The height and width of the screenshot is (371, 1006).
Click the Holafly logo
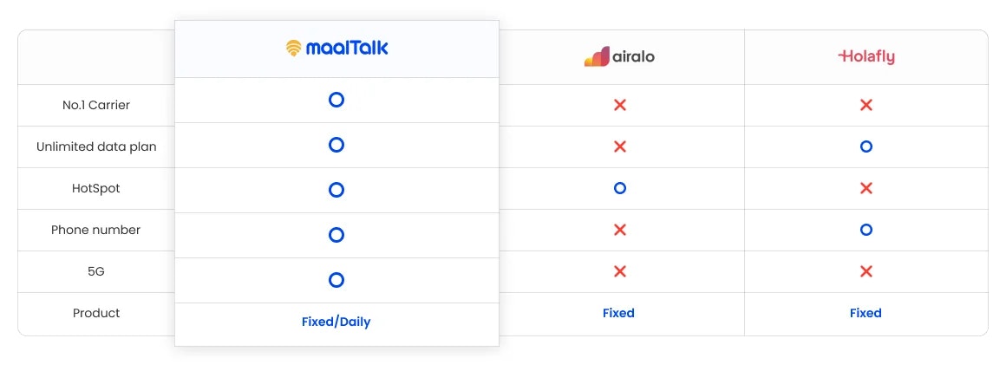point(866,57)
